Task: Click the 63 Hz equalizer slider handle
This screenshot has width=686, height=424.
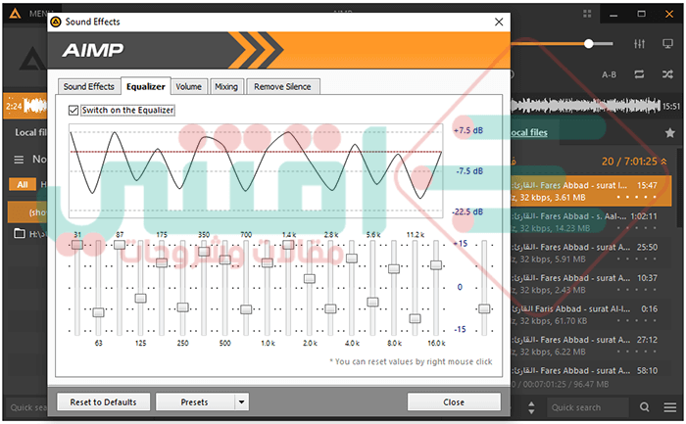Action: 98,312
